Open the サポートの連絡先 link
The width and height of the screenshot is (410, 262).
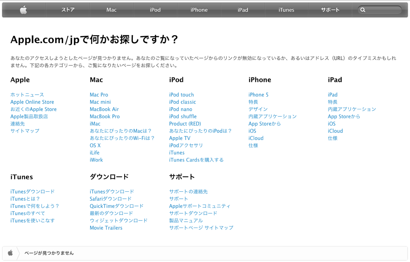[188, 191]
